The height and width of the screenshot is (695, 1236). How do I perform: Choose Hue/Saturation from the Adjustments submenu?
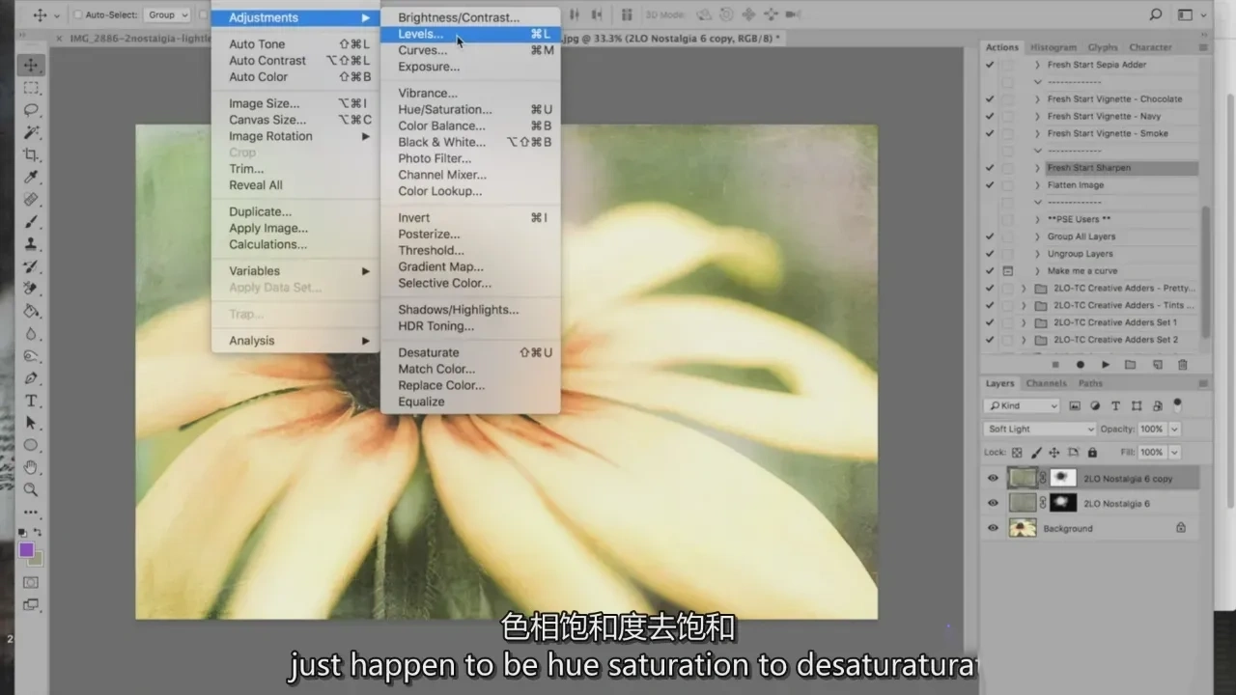(470, 109)
